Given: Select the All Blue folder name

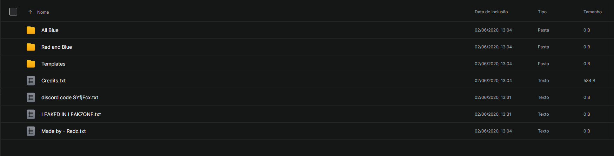Looking at the screenshot, I should click(x=50, y=30).
